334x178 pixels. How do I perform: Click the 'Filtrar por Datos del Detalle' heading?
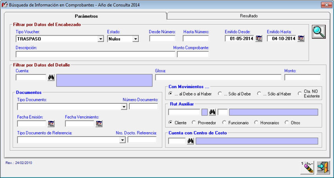click(42, 65)
